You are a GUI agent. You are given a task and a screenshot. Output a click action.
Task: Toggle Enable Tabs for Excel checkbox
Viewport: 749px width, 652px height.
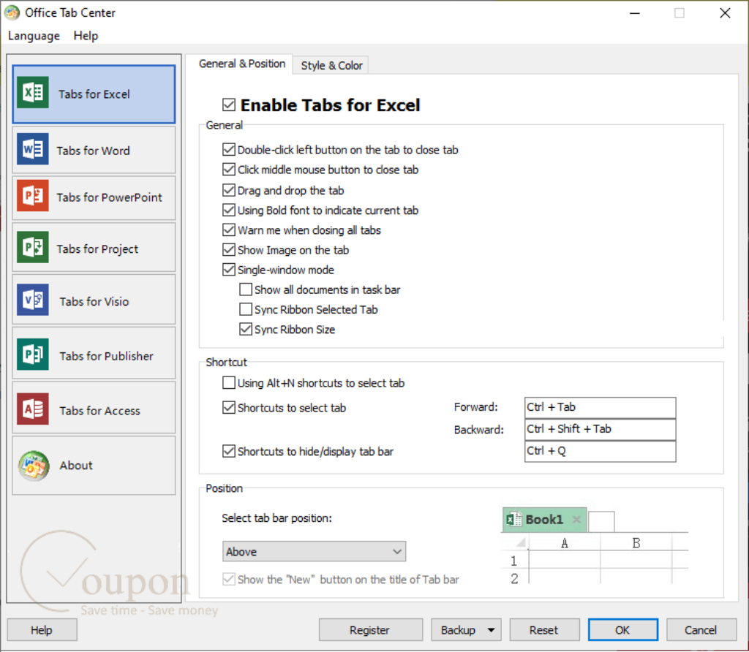pos(229,105)
